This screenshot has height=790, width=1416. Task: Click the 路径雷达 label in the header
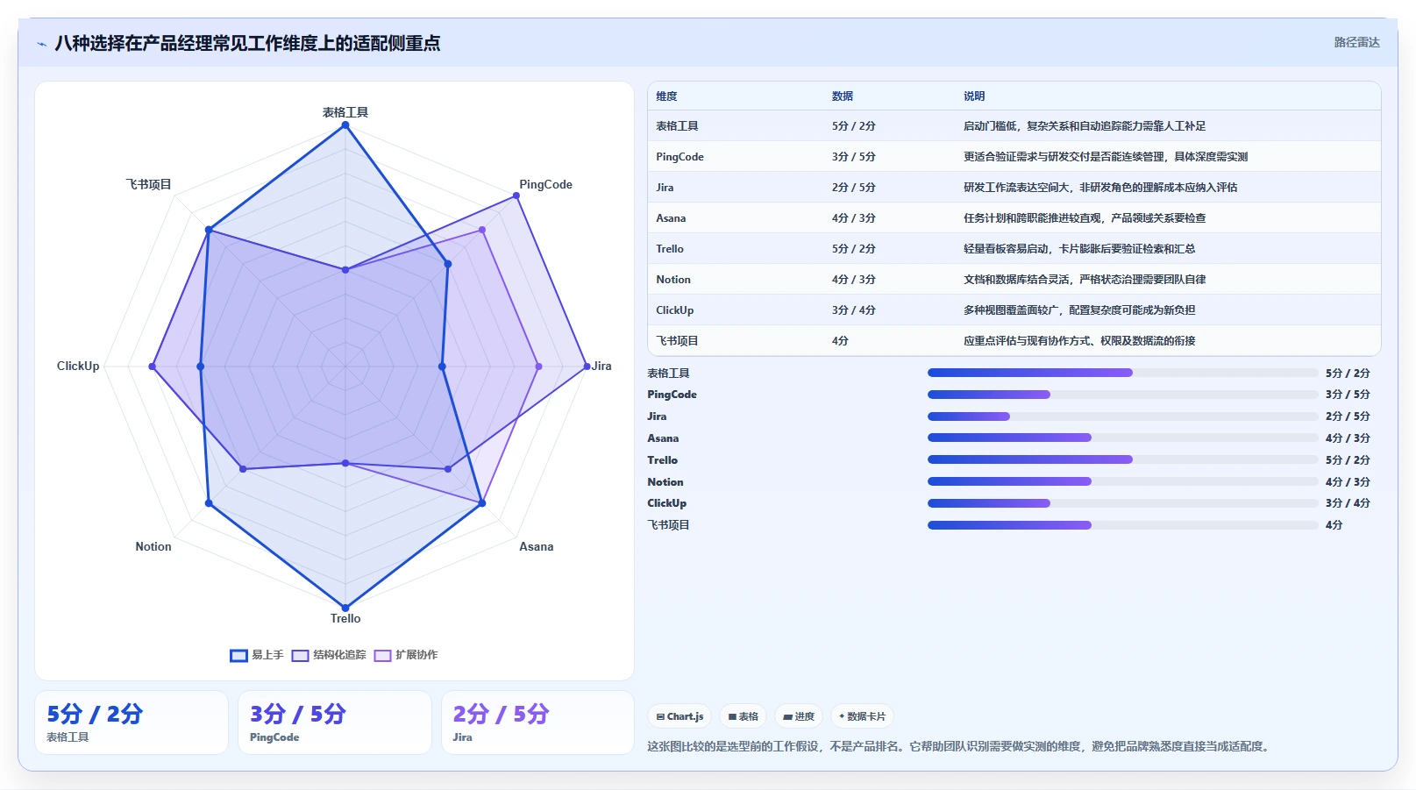[1356, 42]
